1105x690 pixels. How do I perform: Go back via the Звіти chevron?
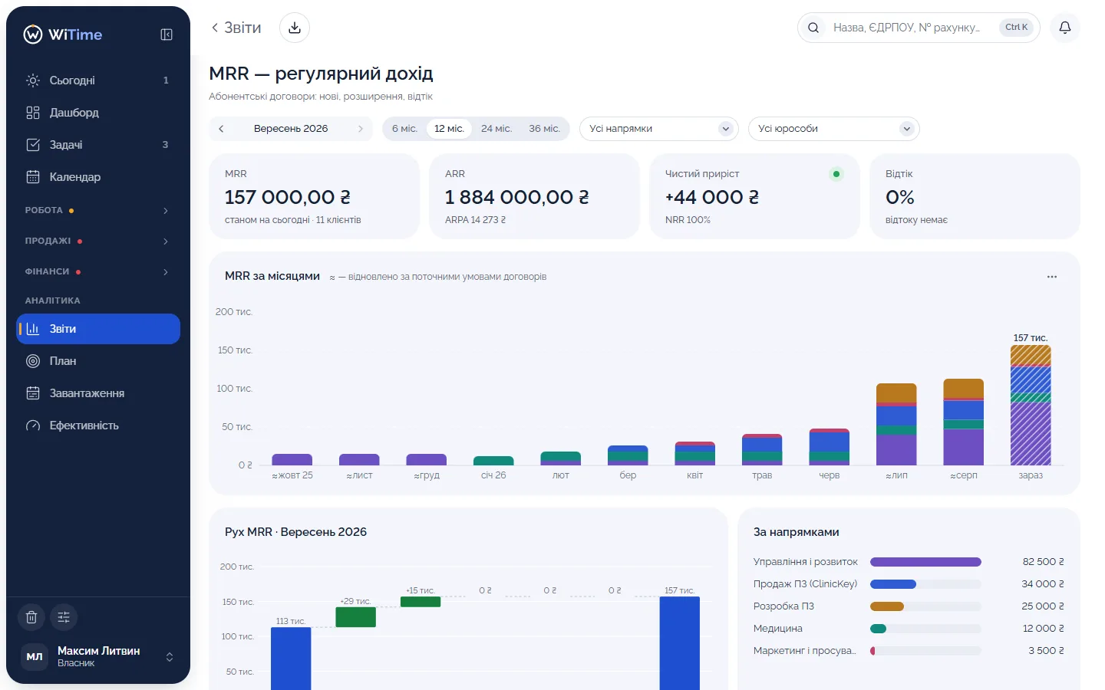(x=215, y=28)
